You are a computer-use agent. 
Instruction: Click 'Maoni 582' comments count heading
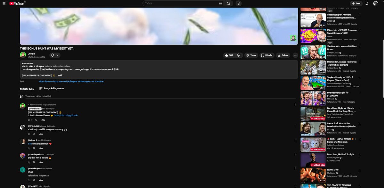[x=27, y=89]
